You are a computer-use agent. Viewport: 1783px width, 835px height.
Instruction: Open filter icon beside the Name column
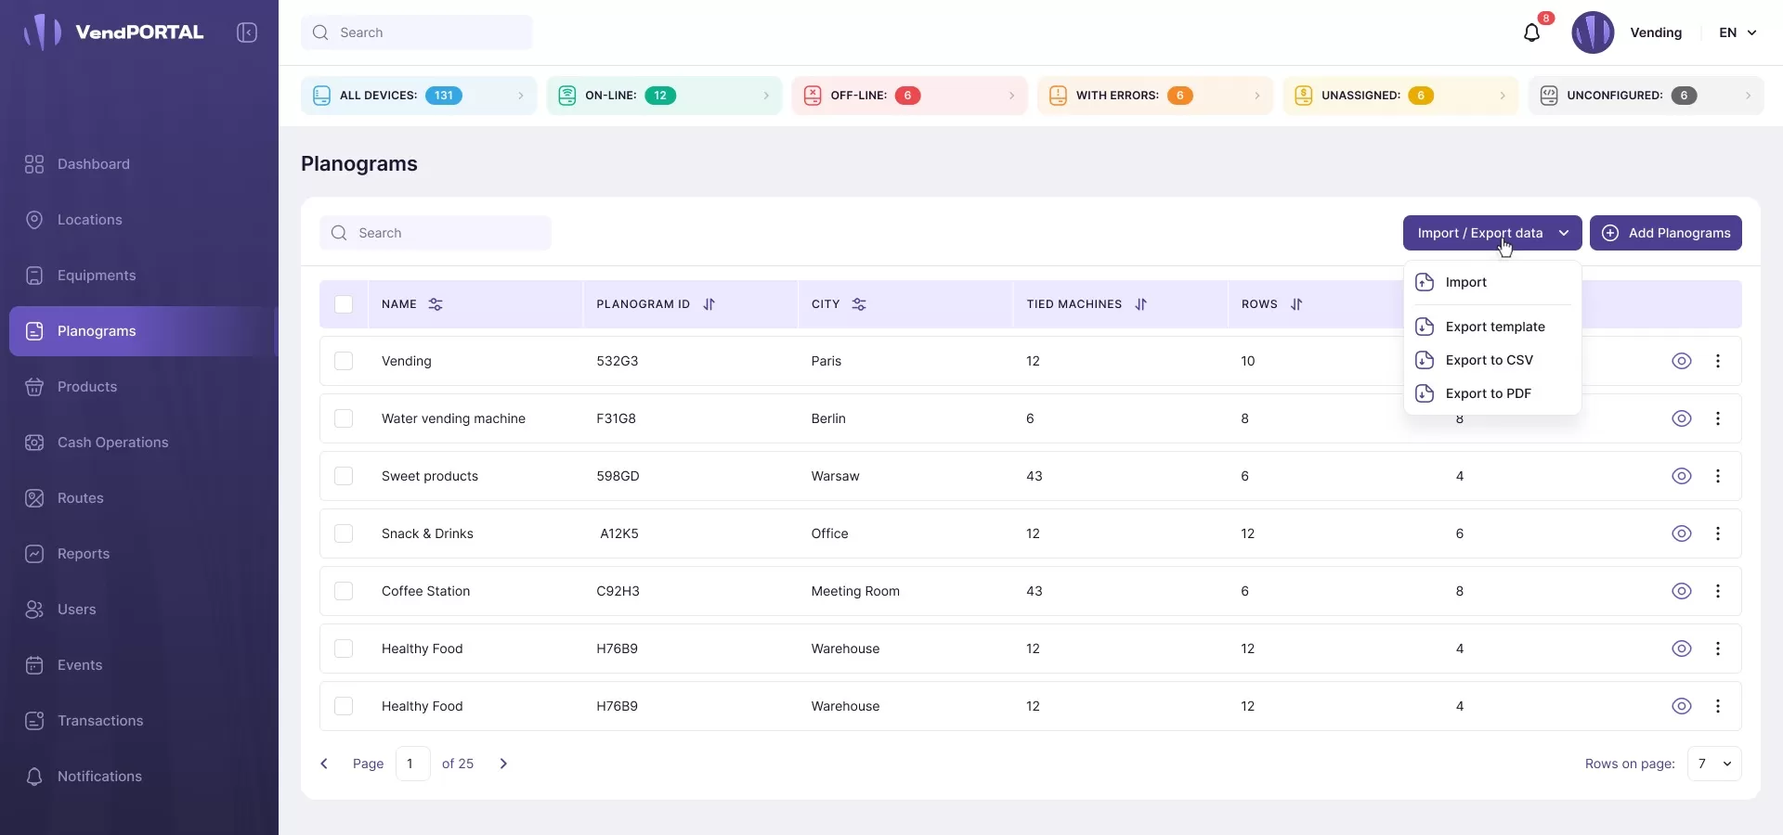(436, 304)
